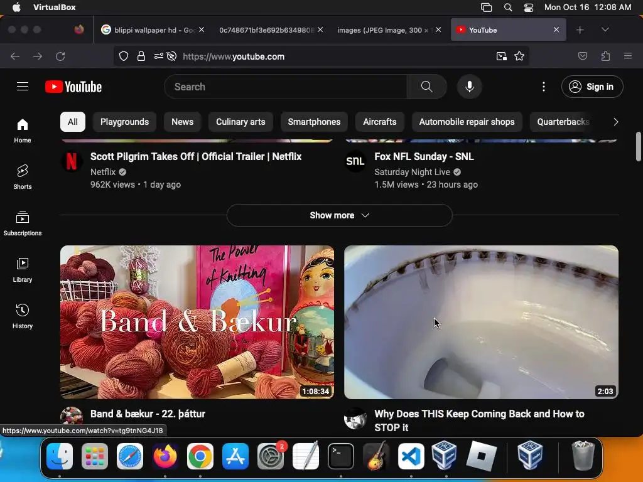The image size is (643, 482).
Task: Select Automobile repair shops chip
Action: point(467,122)
